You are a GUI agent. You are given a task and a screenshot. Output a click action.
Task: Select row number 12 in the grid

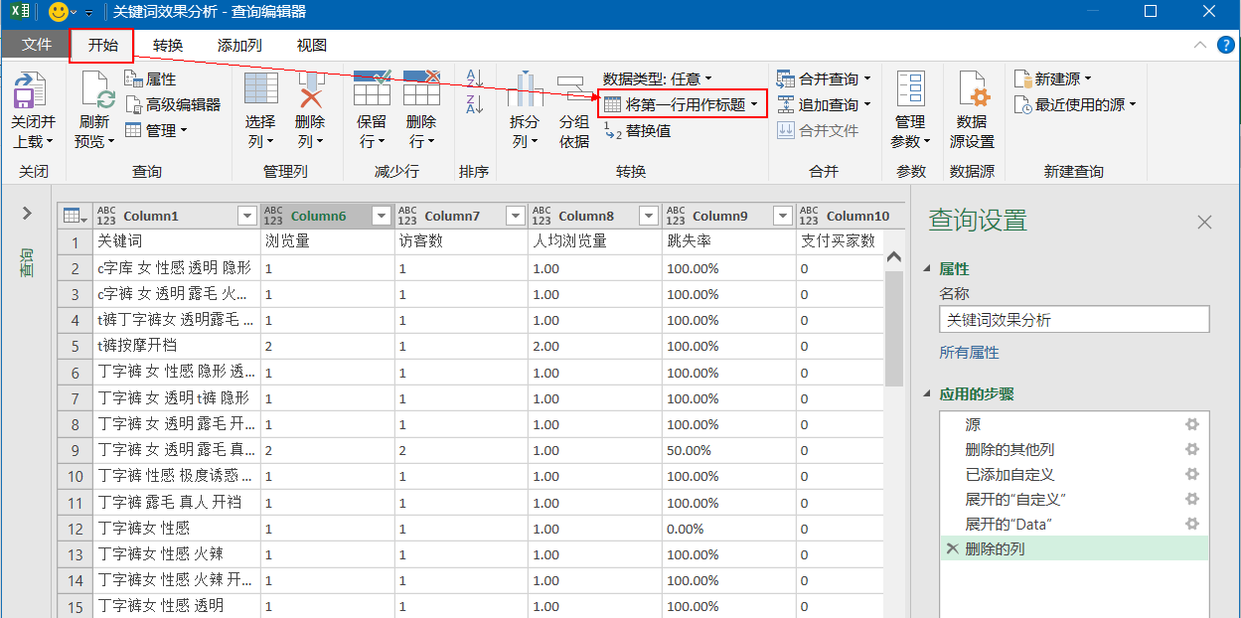pyautogui.click(x=75, y=528)
